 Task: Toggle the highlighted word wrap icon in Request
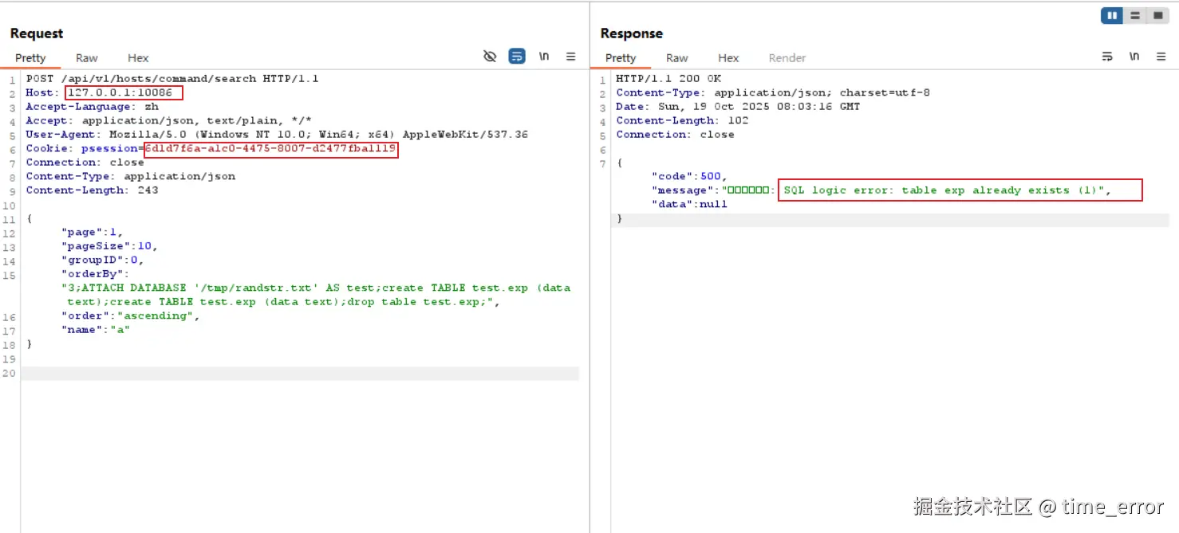click(x=517, y=56)
